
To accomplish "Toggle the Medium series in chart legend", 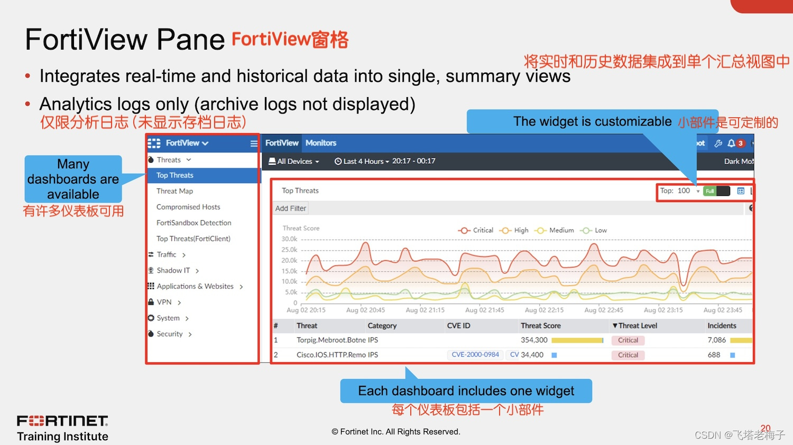I will tap(554, 230).
